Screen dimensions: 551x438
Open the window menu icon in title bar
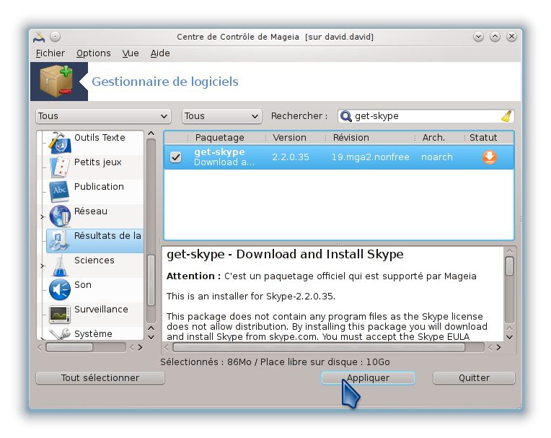pos(39,37)
